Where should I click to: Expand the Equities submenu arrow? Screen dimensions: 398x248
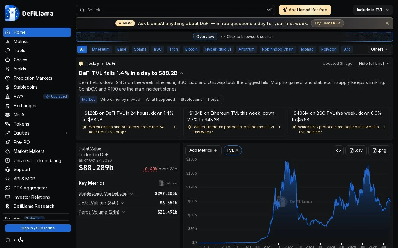point(66,133)
